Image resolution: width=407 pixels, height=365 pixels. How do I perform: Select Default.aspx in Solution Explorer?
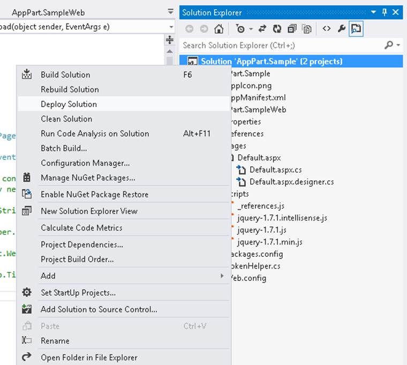coord(259,158)
